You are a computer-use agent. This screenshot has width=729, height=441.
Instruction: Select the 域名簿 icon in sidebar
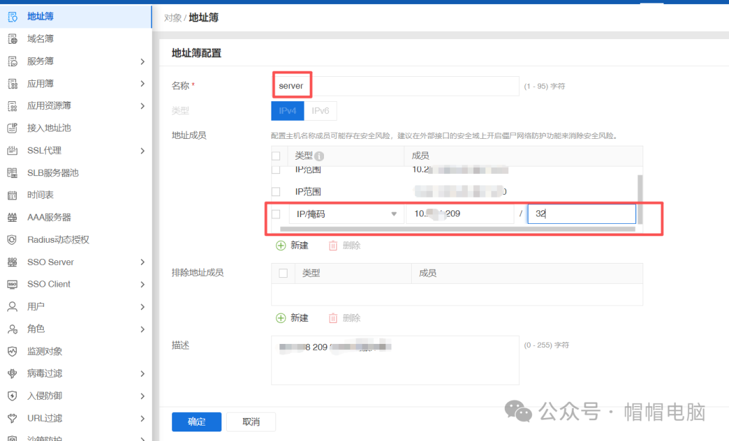[13, 38]
